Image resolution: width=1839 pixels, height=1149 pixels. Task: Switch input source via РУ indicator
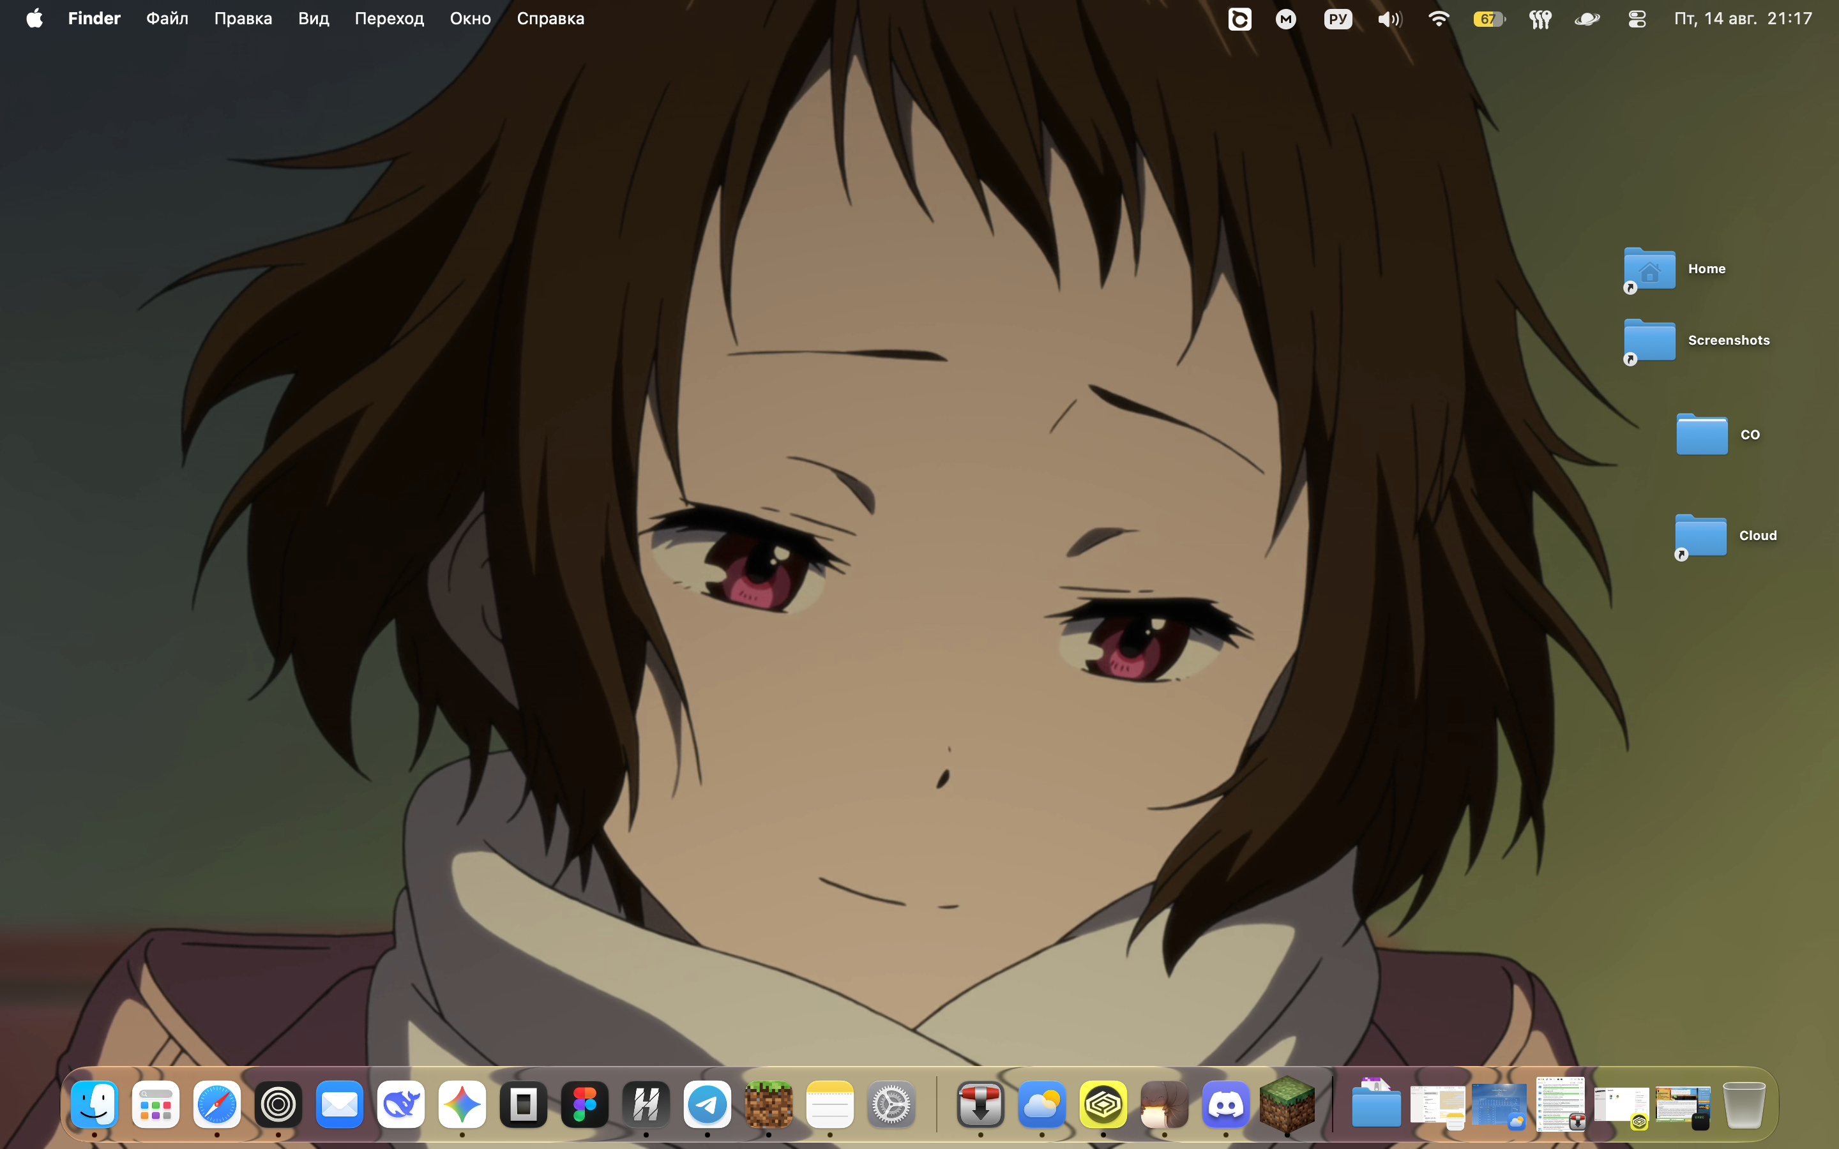[1338, 19]
